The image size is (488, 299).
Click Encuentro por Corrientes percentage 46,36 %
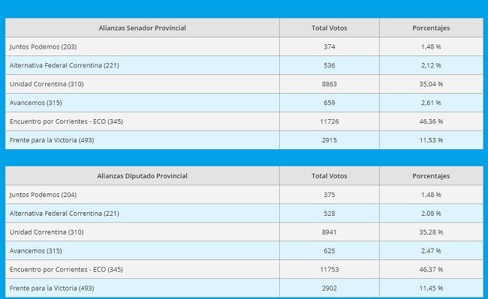click(431, 121)
